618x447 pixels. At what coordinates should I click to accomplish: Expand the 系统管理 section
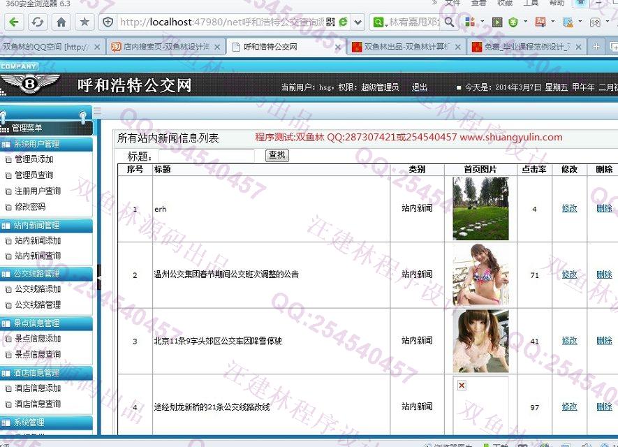point(47,423)
